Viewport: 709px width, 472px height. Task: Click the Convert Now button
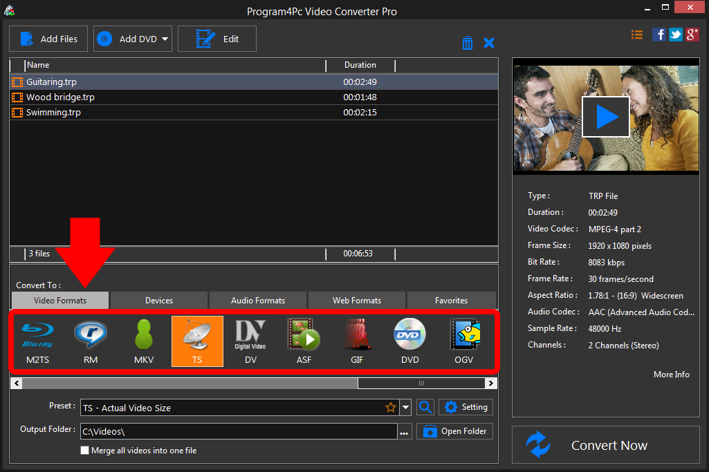coord(608,444)
